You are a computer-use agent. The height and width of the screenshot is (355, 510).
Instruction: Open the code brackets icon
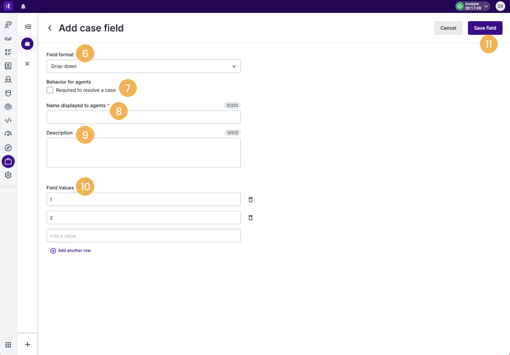pyautogui.click(x=8, y=120)
